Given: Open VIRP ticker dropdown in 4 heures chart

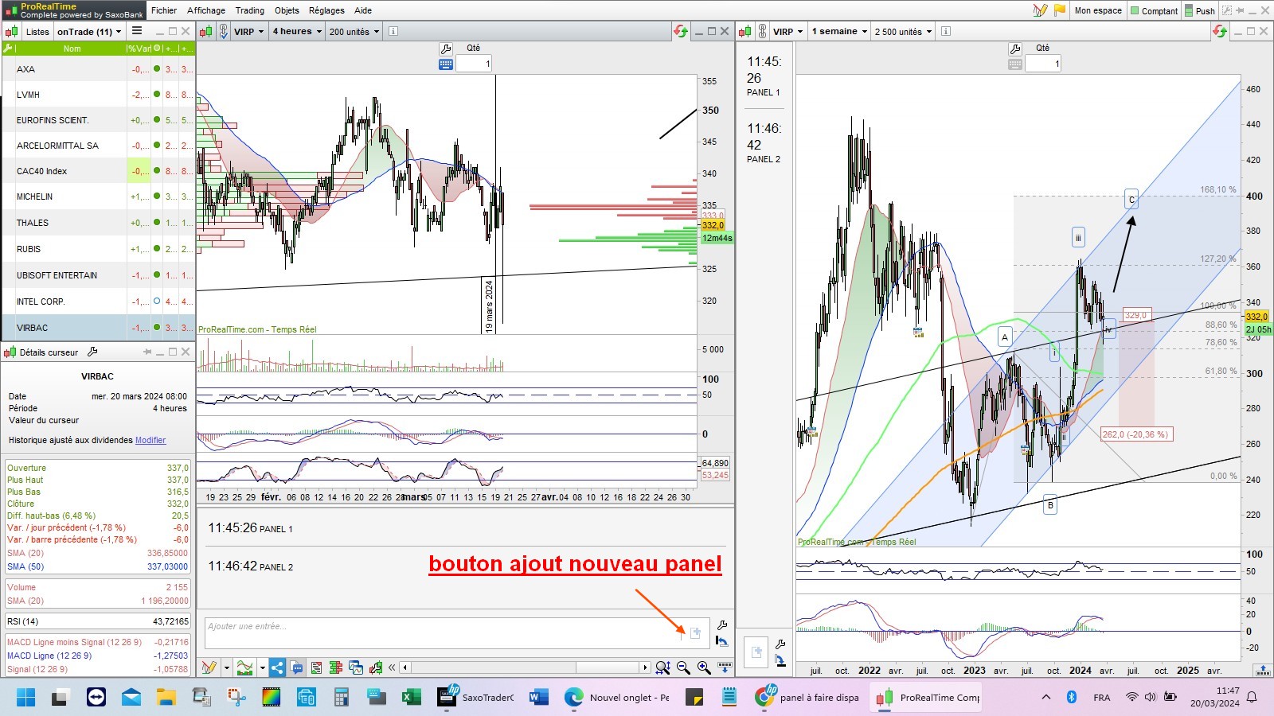Looking at the screenshot, I should (249, 32).
